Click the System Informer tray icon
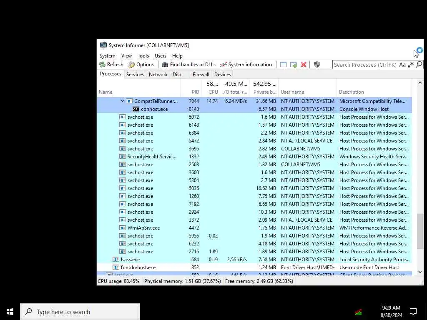The width and height of the screenshot is (427, 320). coord(358,312)
